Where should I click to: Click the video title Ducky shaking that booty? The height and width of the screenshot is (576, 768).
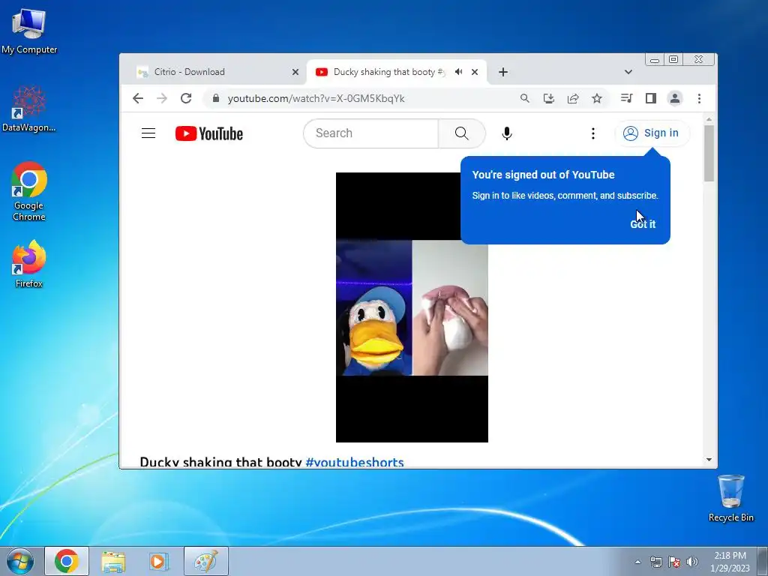(x=220, y=462)
